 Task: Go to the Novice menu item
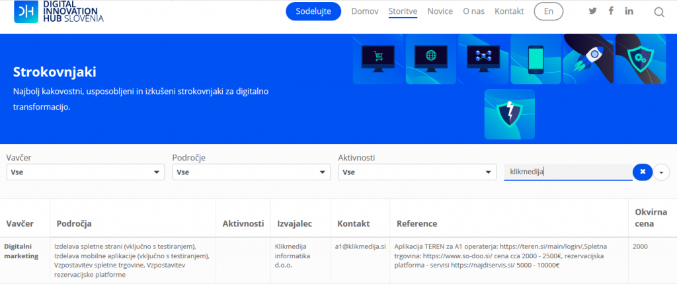pos(440,11)
